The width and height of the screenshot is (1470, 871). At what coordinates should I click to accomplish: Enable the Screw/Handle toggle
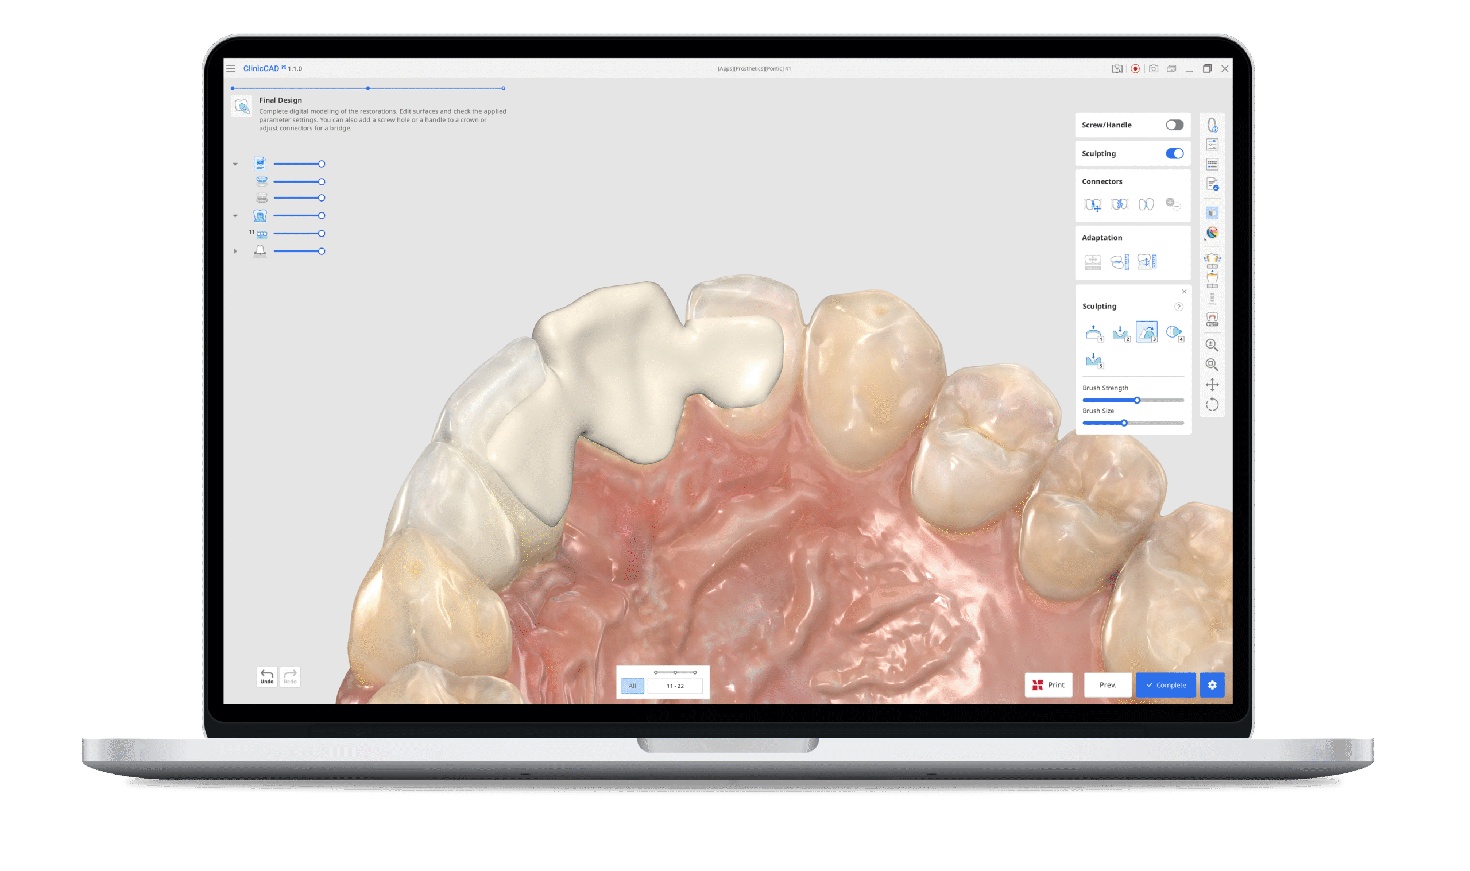1174,125
